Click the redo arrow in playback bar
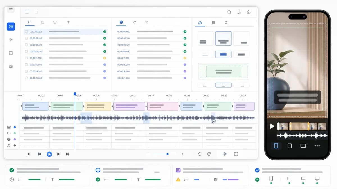 (209, 154)
